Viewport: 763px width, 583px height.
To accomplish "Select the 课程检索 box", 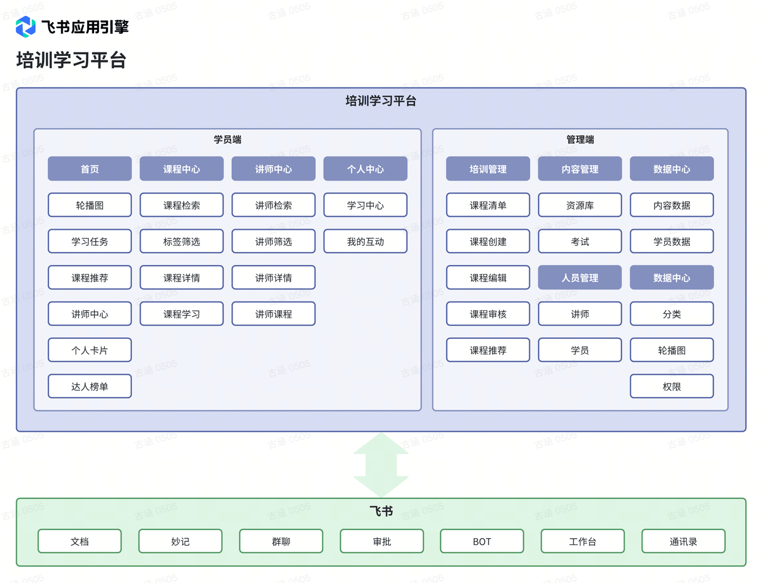I will coord(182,205).
